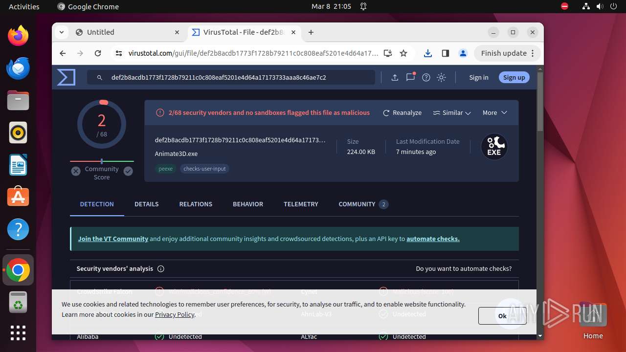
Task: Click the search magnifier icon in VirusTotal
Action: (x=100, y=77)
